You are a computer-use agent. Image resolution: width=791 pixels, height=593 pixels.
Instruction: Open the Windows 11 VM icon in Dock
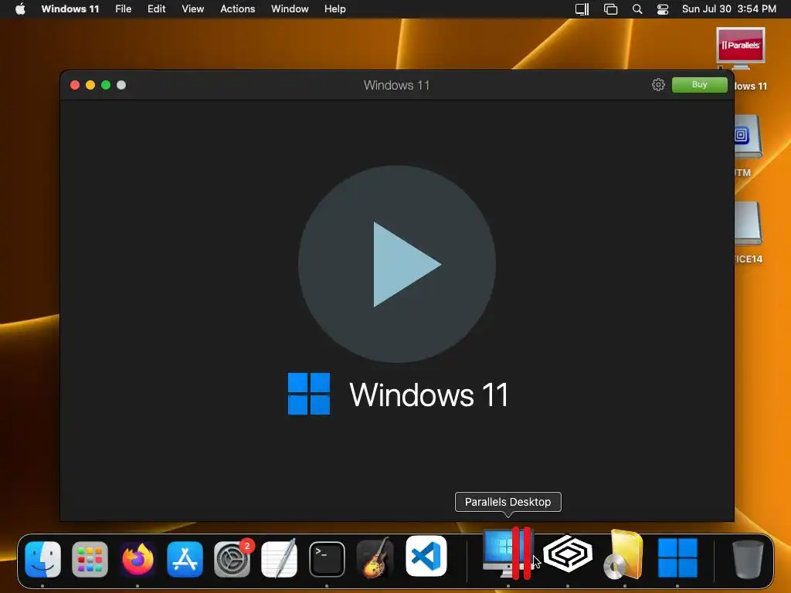point(677,557)
